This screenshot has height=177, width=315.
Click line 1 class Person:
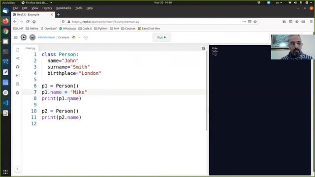click(60, 55)
